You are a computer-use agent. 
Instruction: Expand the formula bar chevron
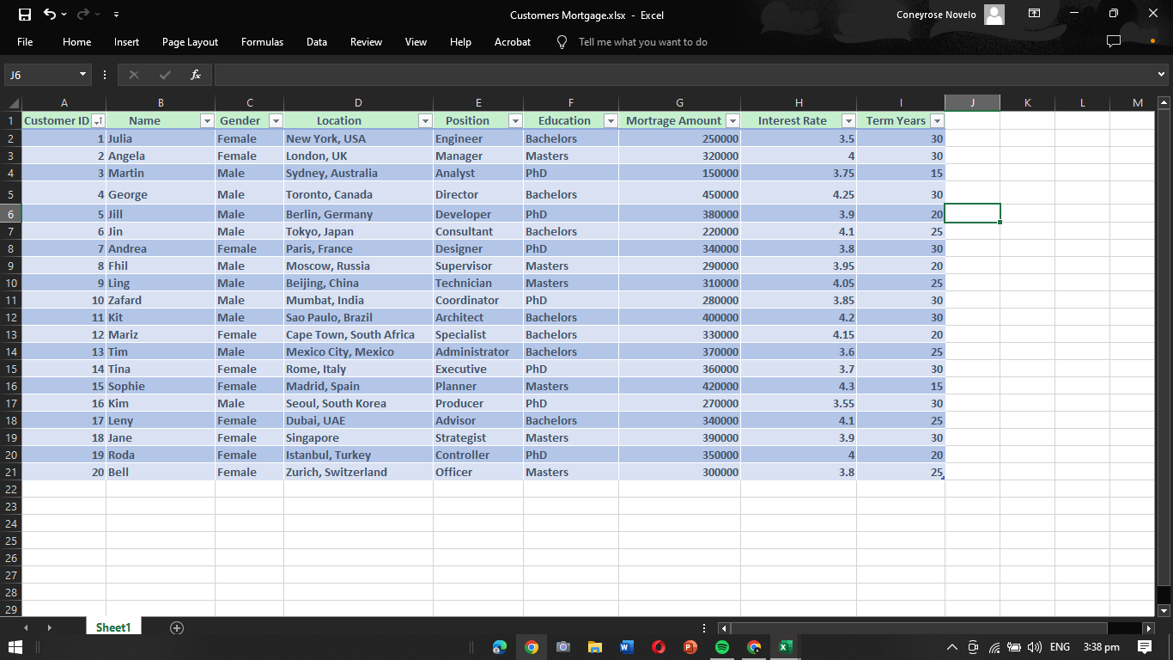click(x=1162, y=75)
